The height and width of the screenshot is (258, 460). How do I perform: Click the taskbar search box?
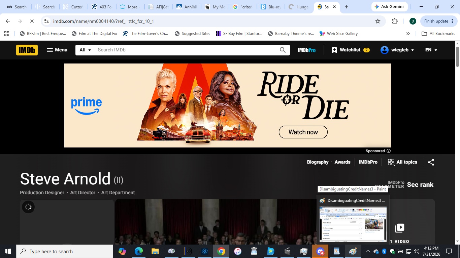coord(65,251)
